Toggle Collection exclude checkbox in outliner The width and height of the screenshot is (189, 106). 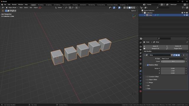click(182, 13)
